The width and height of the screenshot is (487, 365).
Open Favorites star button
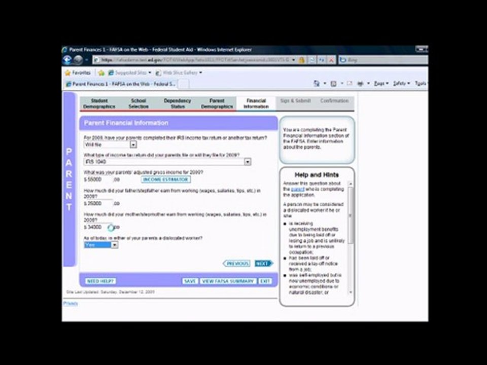point(78,72)
